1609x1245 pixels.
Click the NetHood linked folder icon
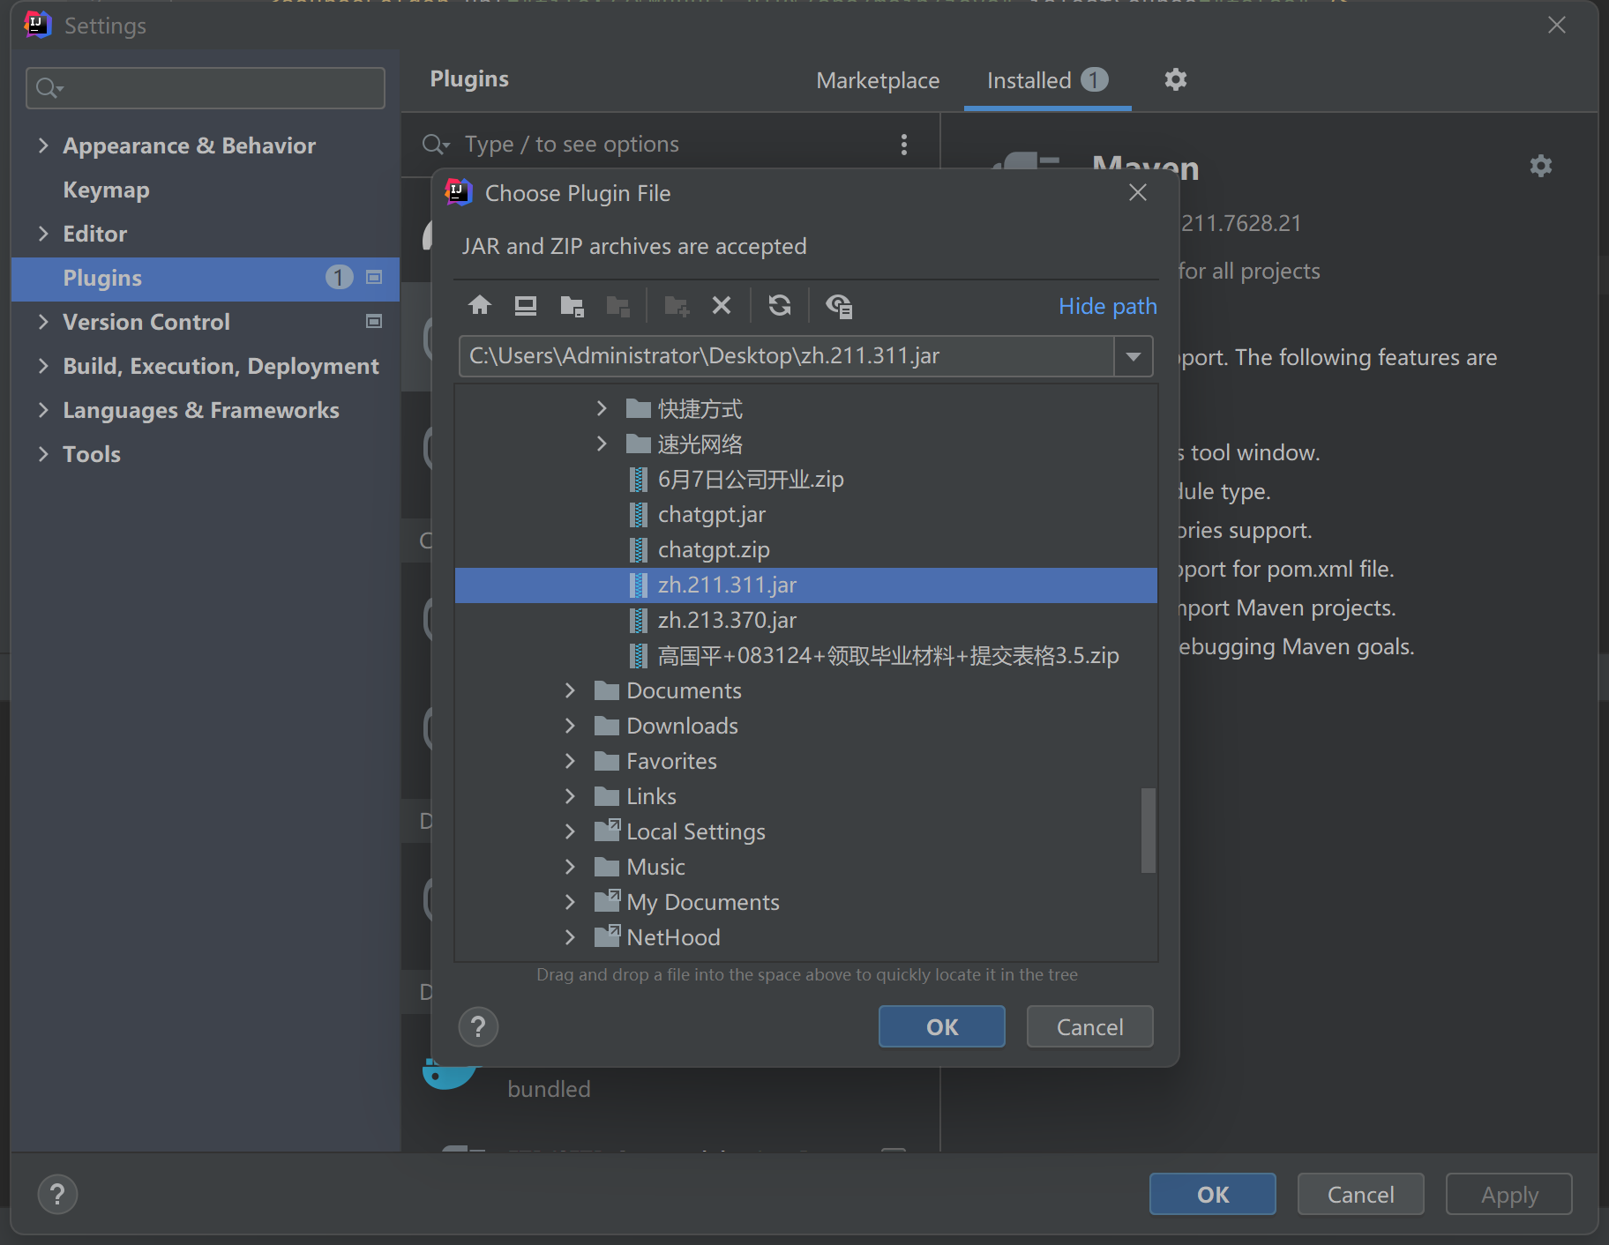click(x=607, y=936)
